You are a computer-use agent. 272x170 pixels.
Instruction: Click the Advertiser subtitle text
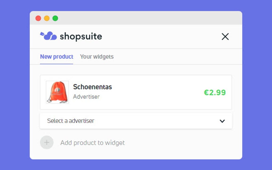pos(86,97)
